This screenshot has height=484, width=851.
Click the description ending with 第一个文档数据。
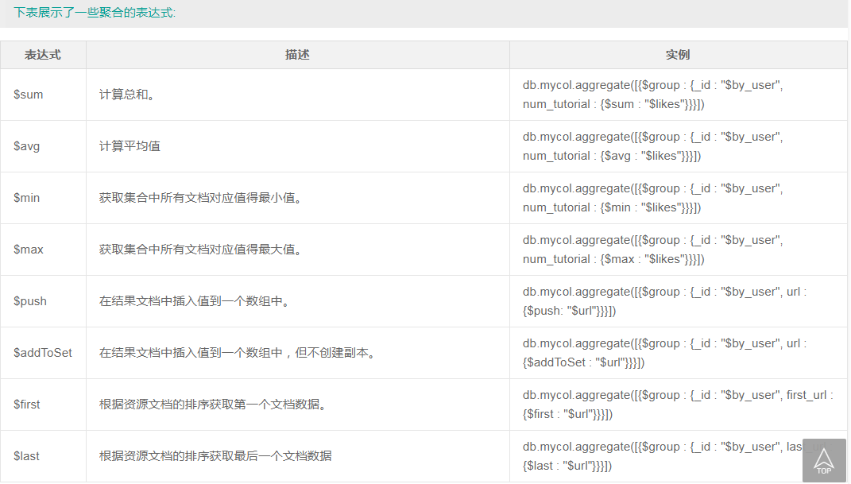pyautogui.click(x=215, y=405)
